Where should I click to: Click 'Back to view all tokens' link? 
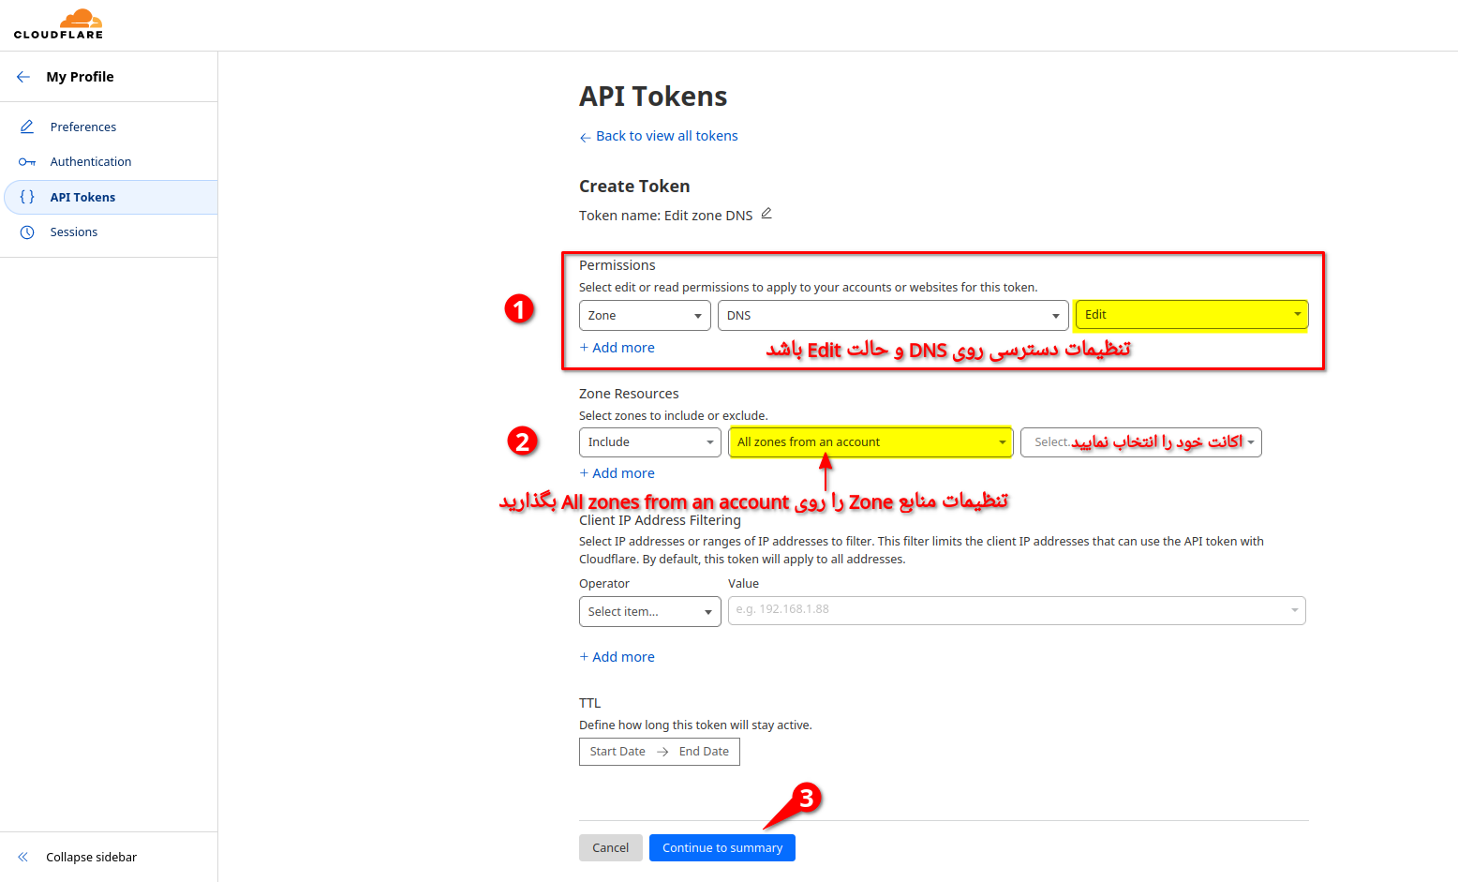[x=659, y=136]
